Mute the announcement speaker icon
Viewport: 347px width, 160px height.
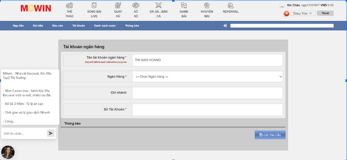pos(225,26)
